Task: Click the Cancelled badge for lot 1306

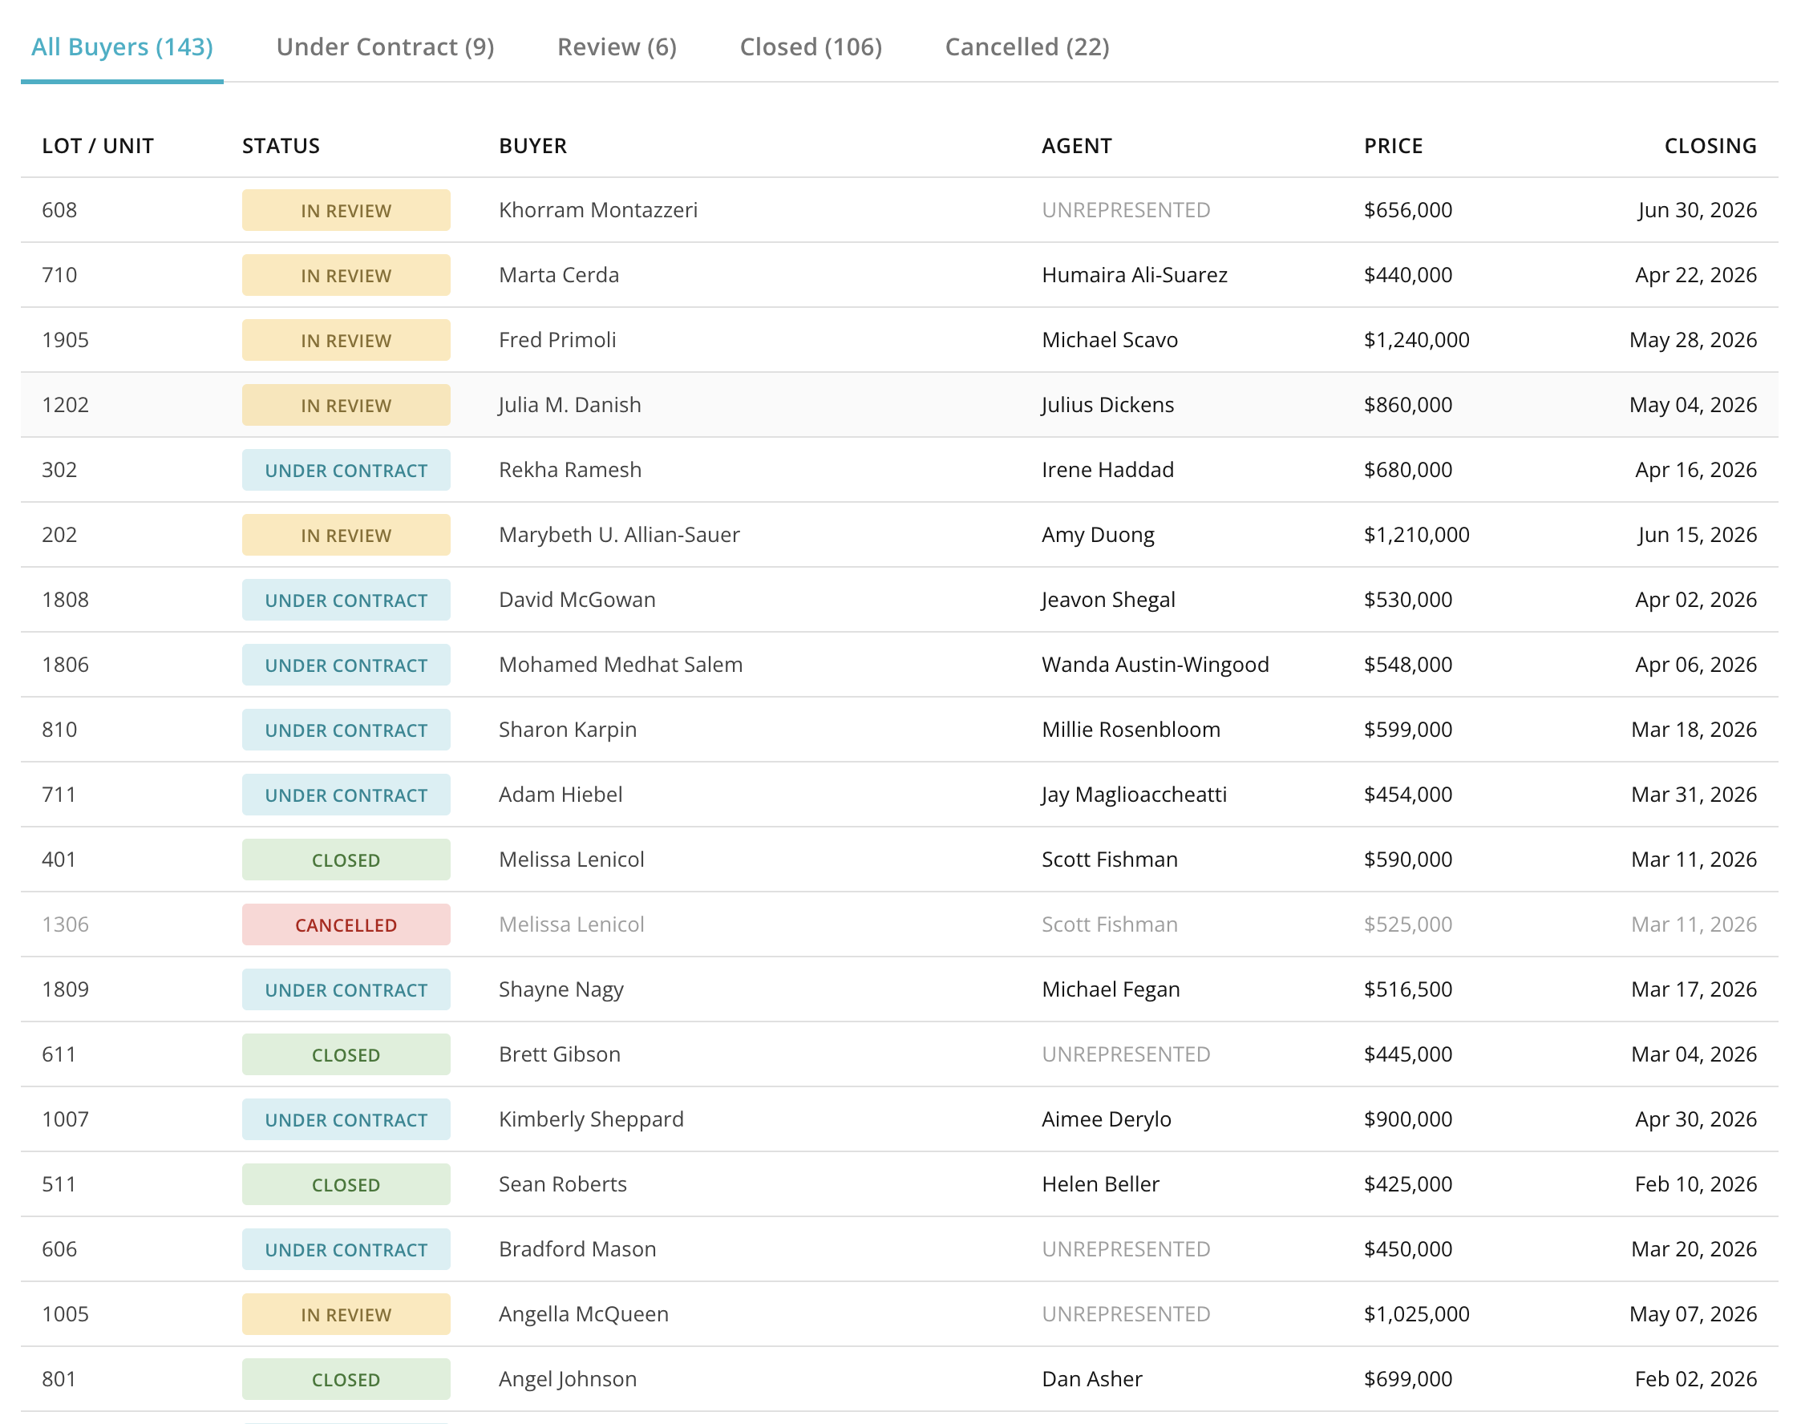Action: point(345,924)
